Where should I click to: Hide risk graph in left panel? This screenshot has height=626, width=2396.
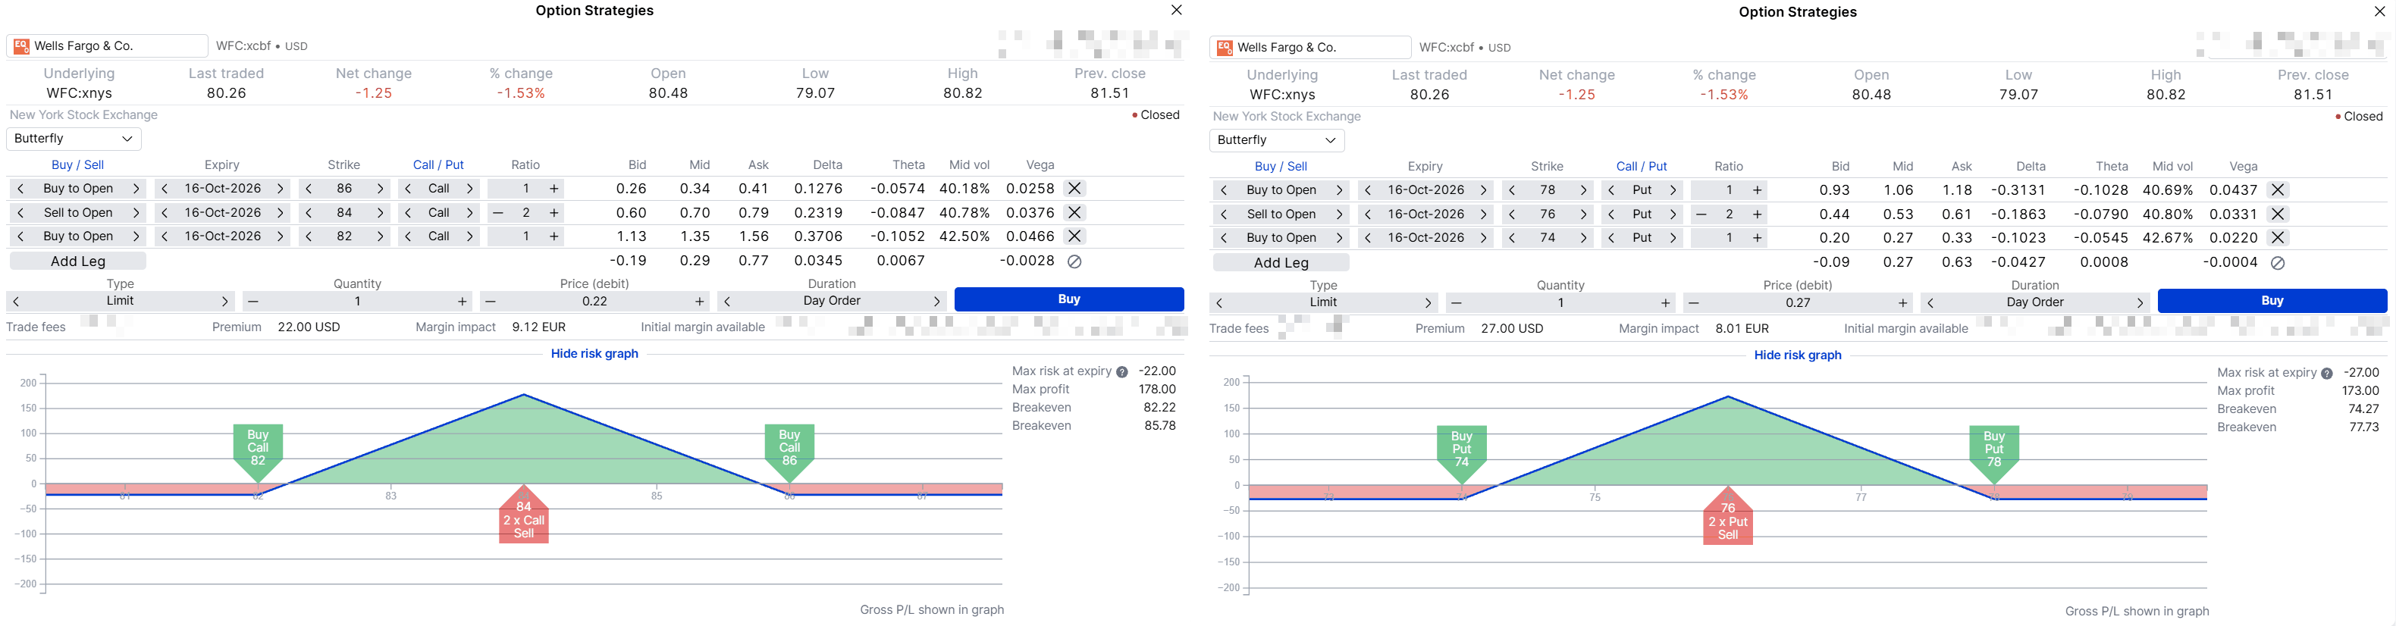[x=594, y=353]
